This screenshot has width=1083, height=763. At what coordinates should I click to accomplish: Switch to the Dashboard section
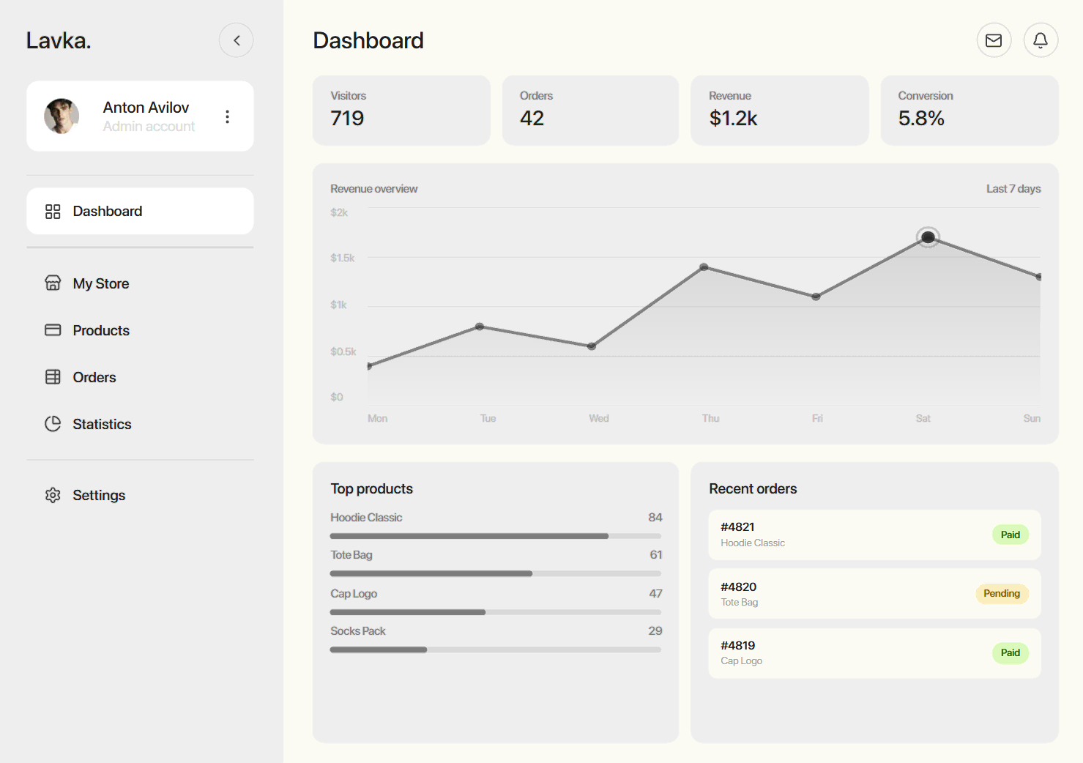[x=107, y=211]
